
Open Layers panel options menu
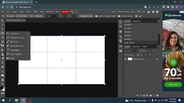(158, 46)
